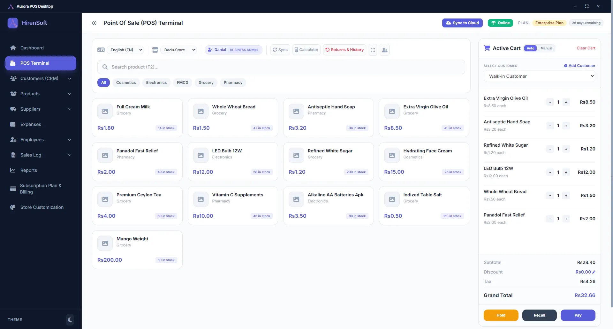Click the Search product field
The image size is (613, 329).
(281, 67)
